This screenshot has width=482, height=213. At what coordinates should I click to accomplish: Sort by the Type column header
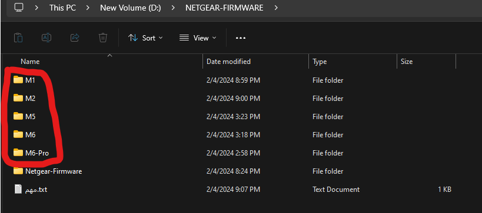coord(320,62)
